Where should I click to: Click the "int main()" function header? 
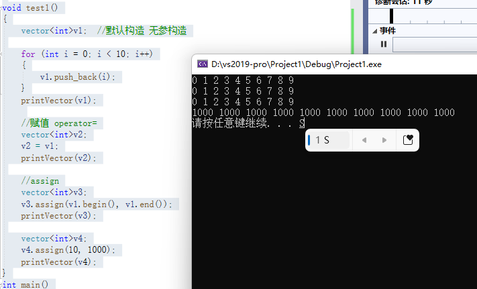tap(25, 285)
